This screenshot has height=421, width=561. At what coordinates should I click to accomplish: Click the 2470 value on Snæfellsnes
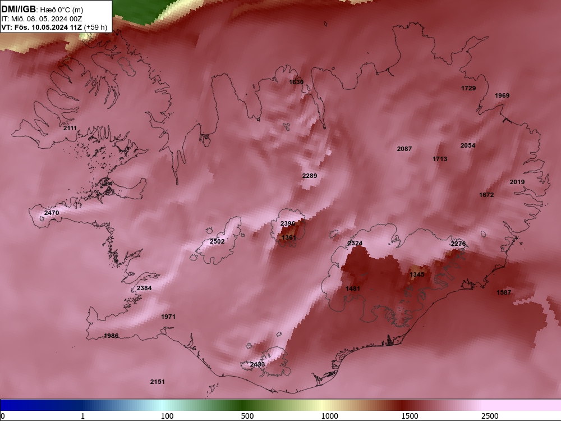52,213
